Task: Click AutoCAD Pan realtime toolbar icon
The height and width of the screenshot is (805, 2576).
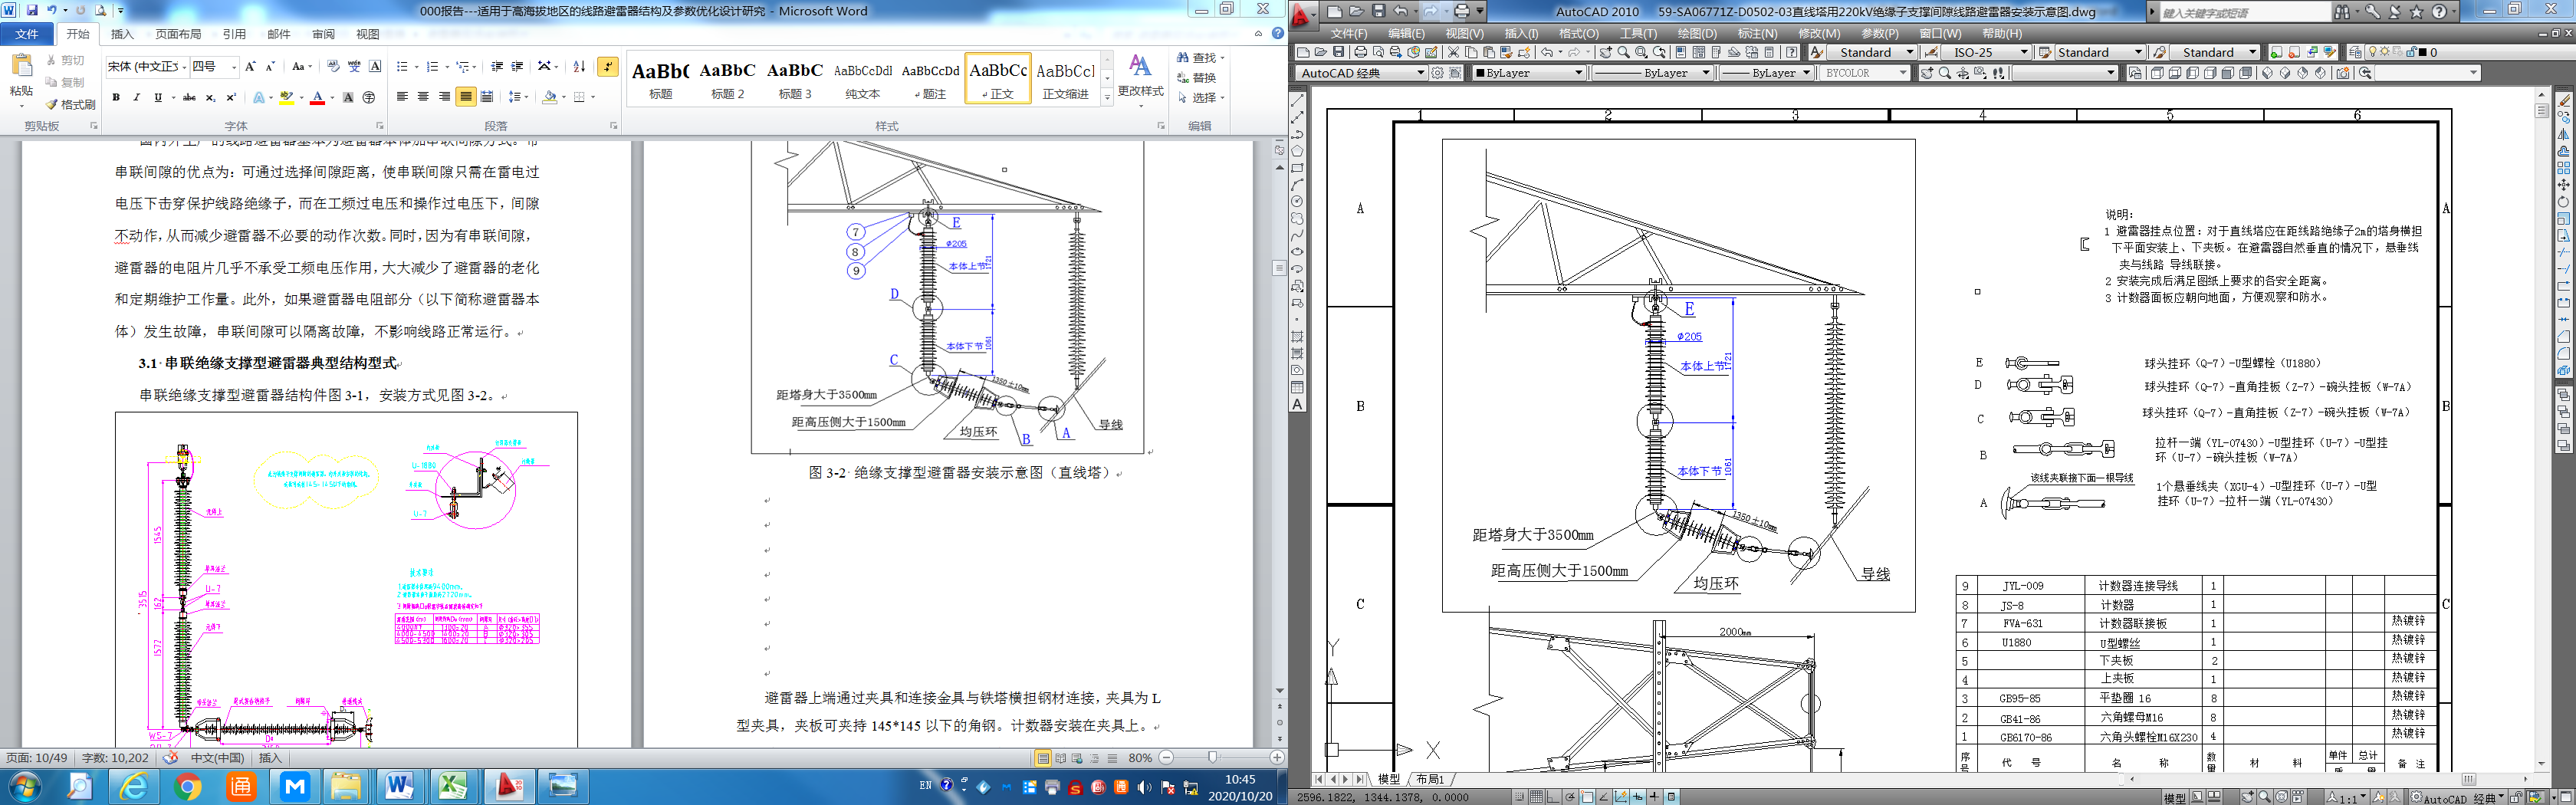Action: (1606, 52)
